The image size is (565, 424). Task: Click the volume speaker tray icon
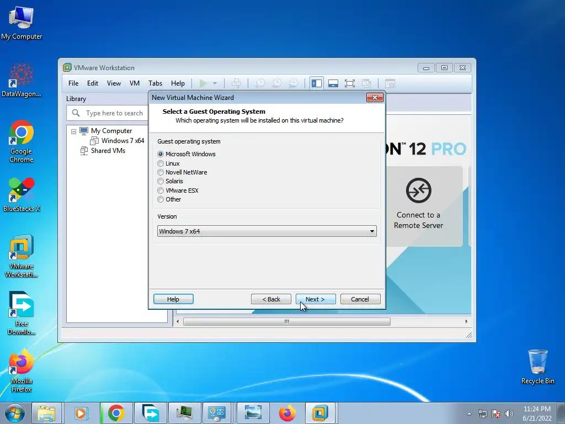[x=509, y=414]
